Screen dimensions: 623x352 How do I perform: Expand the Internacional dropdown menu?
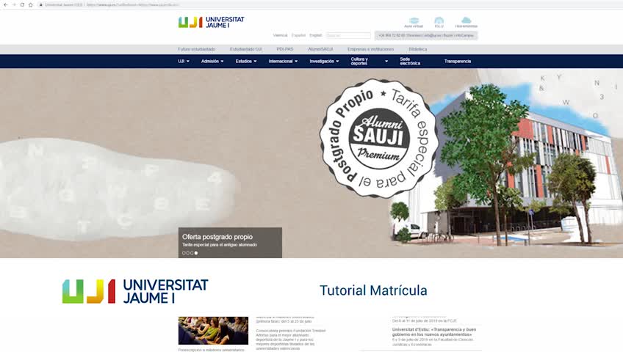coord(283,62)
